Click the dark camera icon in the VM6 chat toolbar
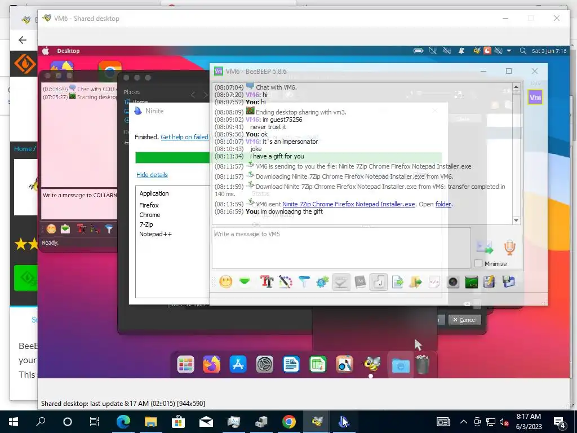 pyautogui.click(x=453, y=282)
